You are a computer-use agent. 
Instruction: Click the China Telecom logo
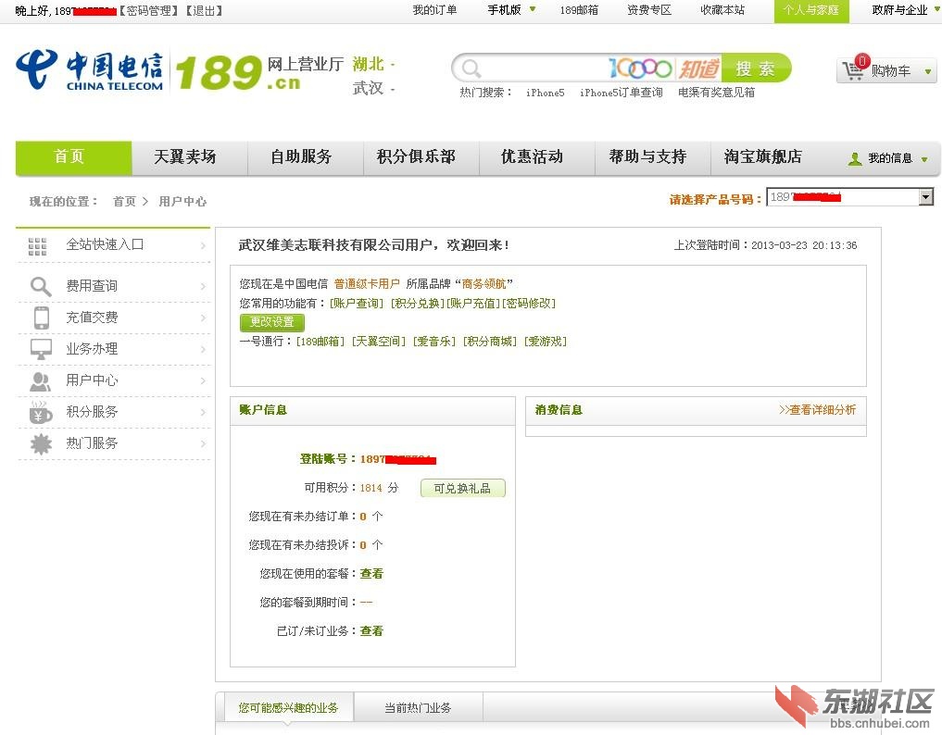coord(90,71)
